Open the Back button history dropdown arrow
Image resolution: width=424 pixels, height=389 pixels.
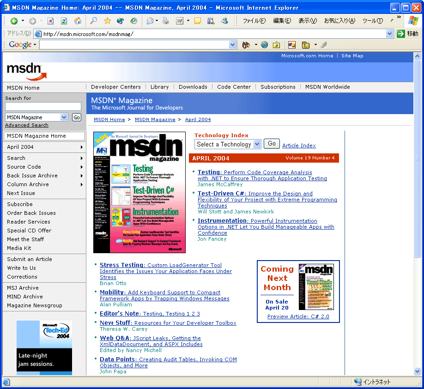[x=23, y=21]
